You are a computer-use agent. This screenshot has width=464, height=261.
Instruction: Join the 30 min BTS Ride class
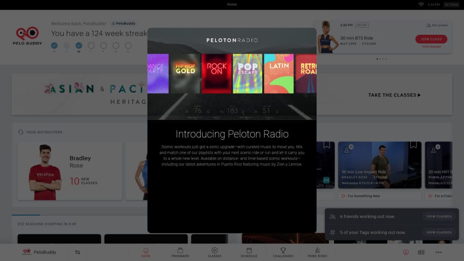[x=431, y=39]
